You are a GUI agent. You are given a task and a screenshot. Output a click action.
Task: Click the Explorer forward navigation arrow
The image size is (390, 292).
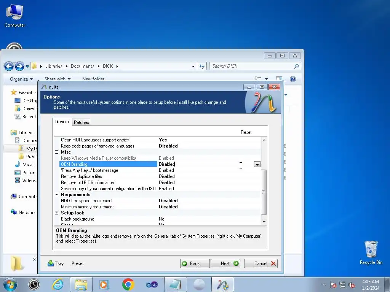pos(20,66)
